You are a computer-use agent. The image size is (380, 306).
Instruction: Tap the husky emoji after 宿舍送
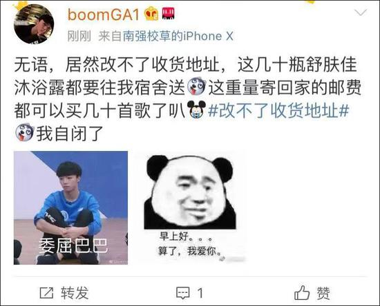tap(196, 87)
